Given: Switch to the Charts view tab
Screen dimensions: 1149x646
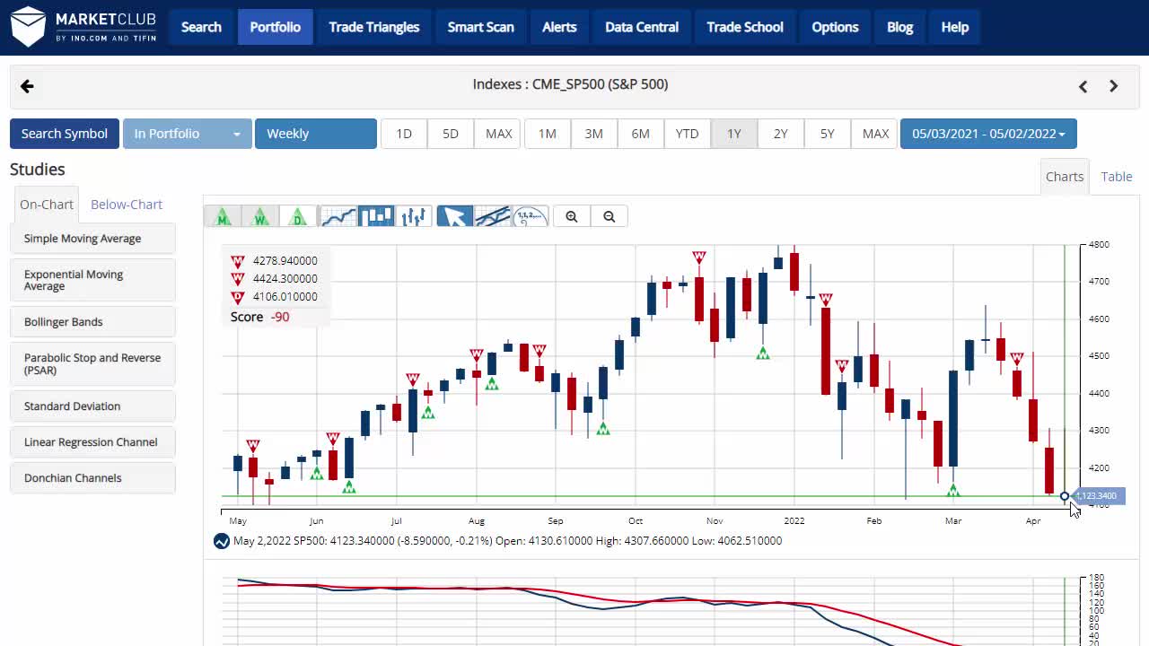Looking at the screenshot, I should click(1065, 177).
